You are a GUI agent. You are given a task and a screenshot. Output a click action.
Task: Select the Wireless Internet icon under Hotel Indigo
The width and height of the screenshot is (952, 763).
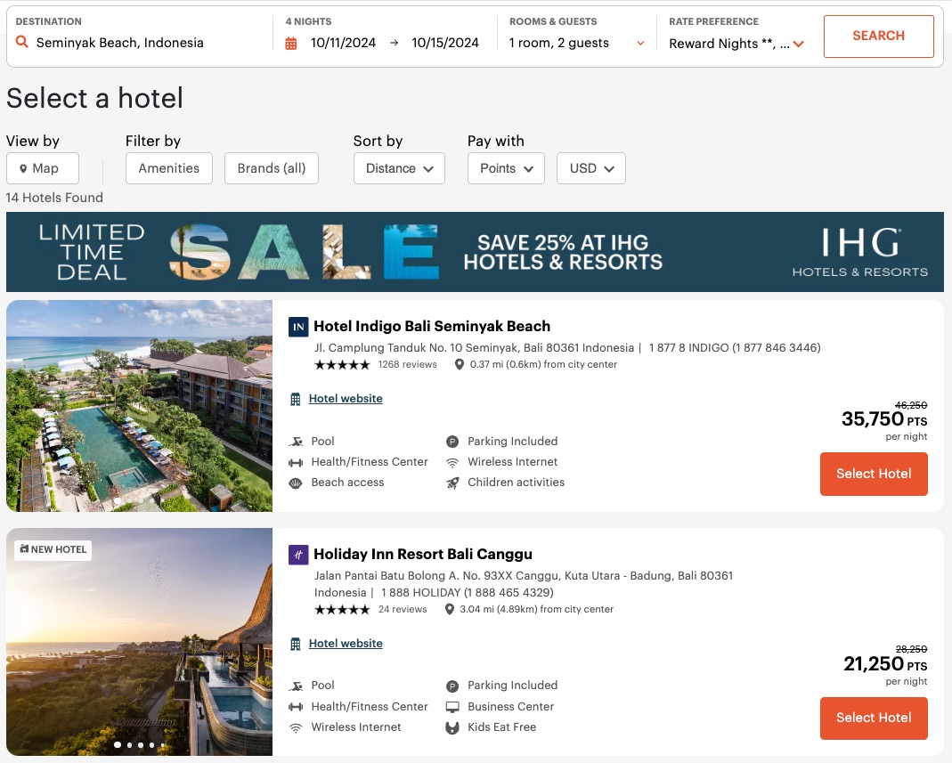click(451, 461)
